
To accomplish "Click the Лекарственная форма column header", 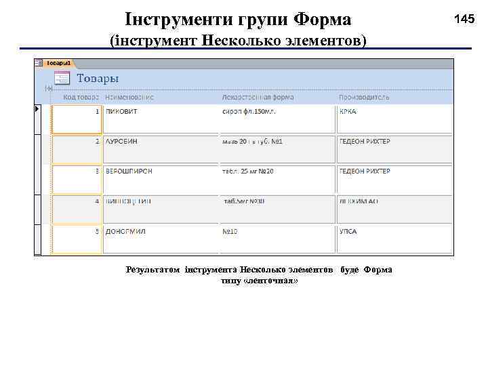I will [258, 97].
